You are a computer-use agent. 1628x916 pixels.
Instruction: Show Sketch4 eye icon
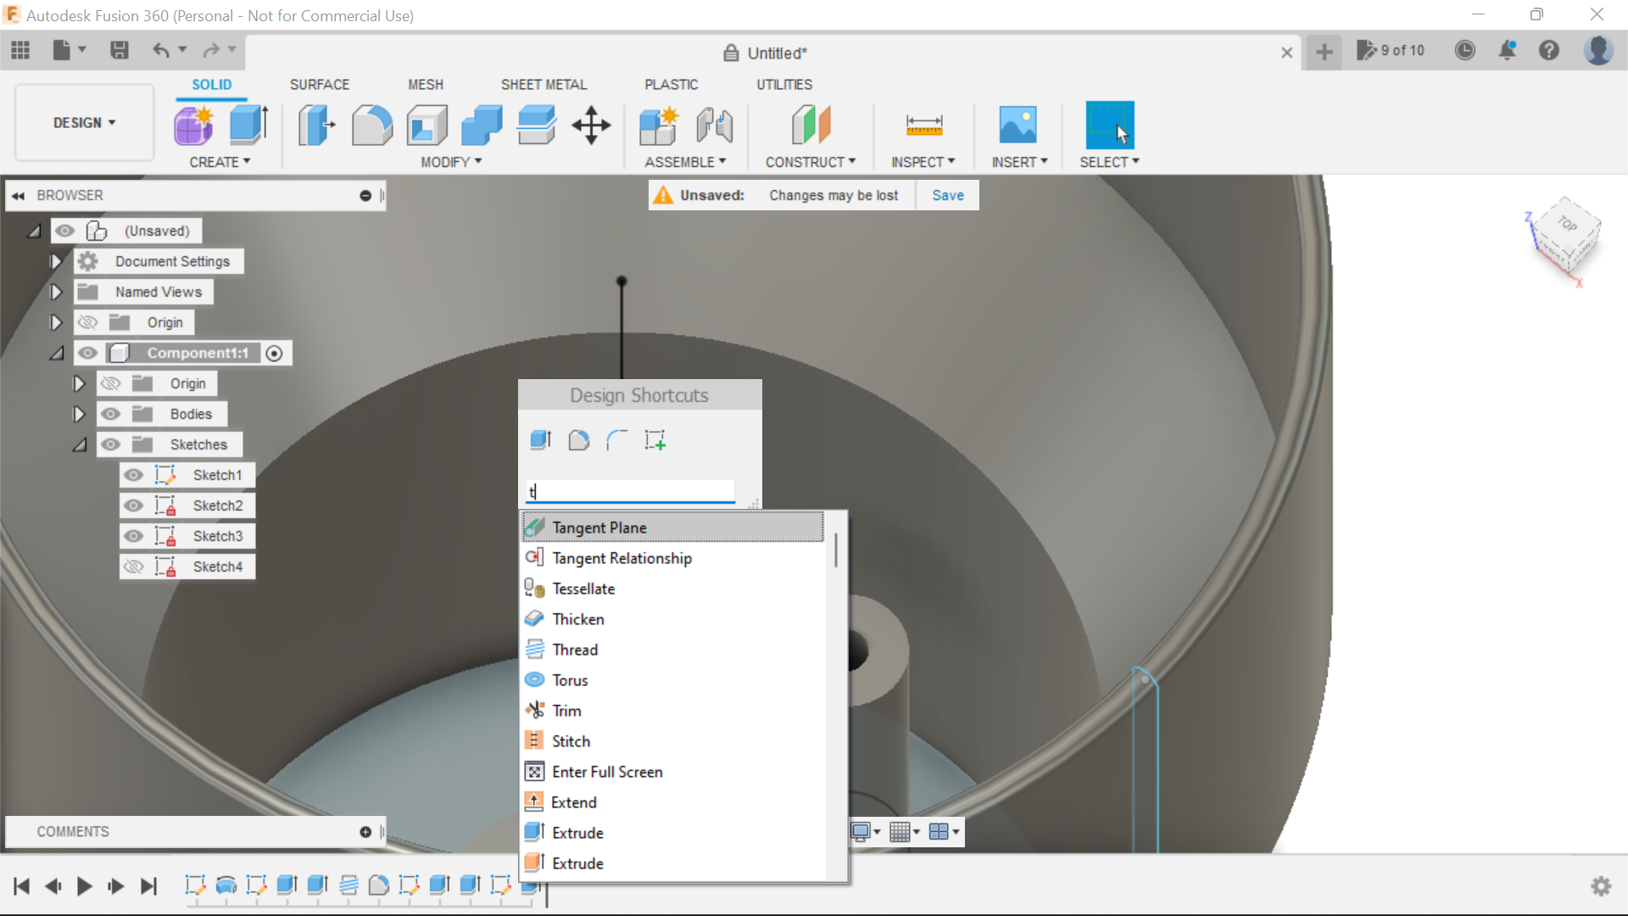(x=134, y=567)
